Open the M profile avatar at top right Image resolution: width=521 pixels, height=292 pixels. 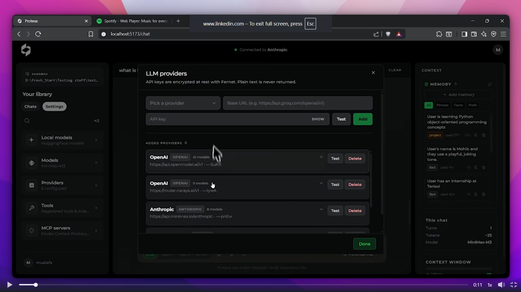tap(498, 50)
